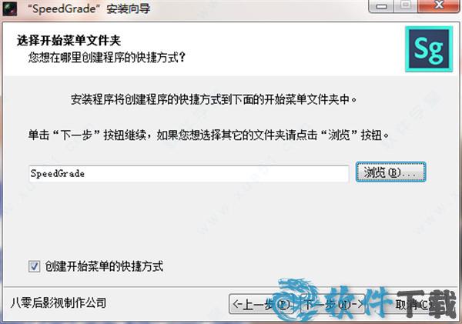This screenshot has height=324, width=462.
Task: Open folder browser with 浏览(B)... button
Action: click(x=390, y=172)
